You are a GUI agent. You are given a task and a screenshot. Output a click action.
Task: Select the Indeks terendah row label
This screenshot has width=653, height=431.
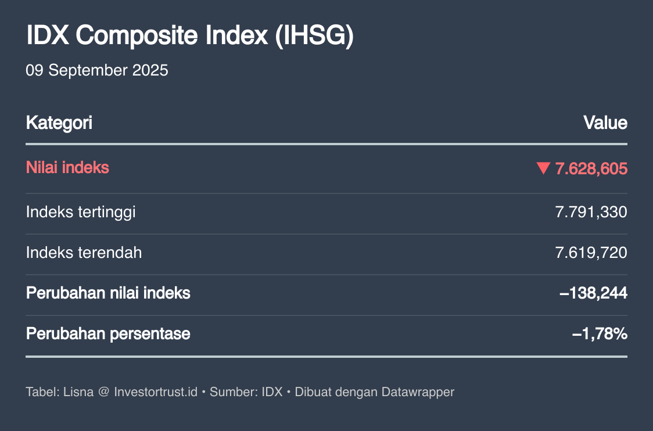coord(84,253)
